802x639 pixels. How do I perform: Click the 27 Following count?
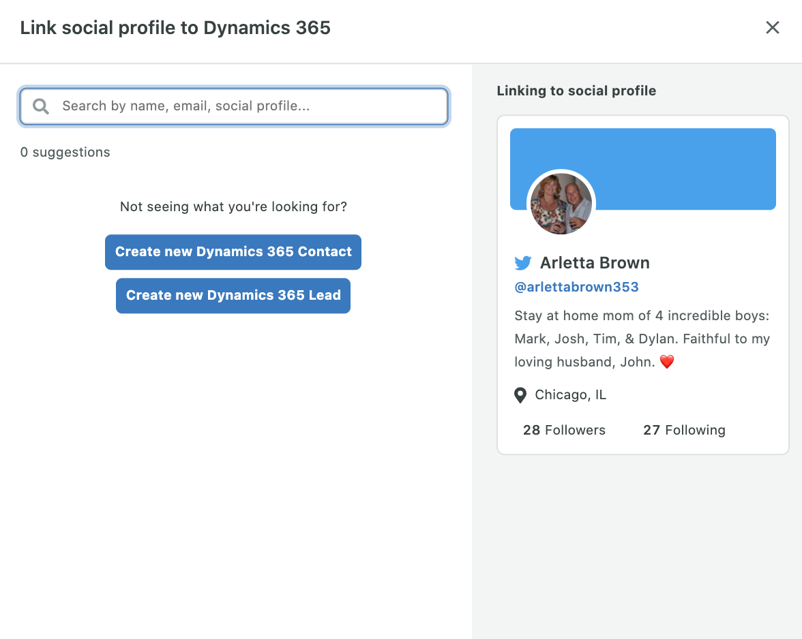click(x=685, y=430)
